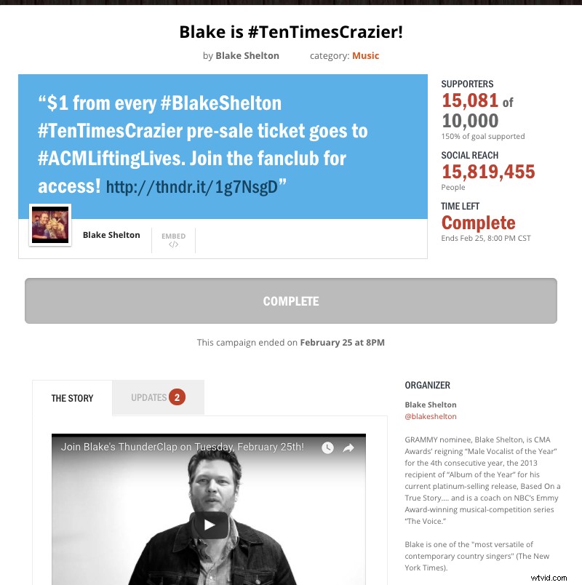This screenshot has width=582, height=585.
Task: Click the 15,081 supporters count
Action: [x=470, y=101]
